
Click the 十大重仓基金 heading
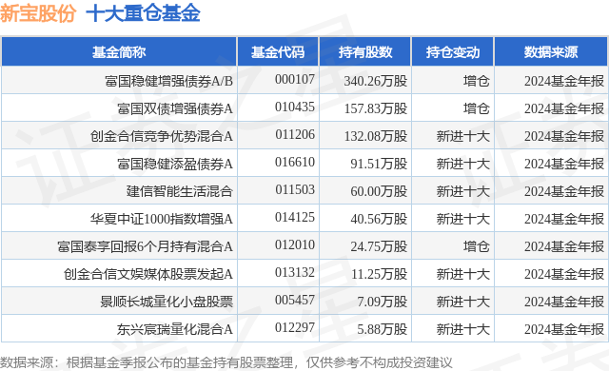click(x=143, y=13)
